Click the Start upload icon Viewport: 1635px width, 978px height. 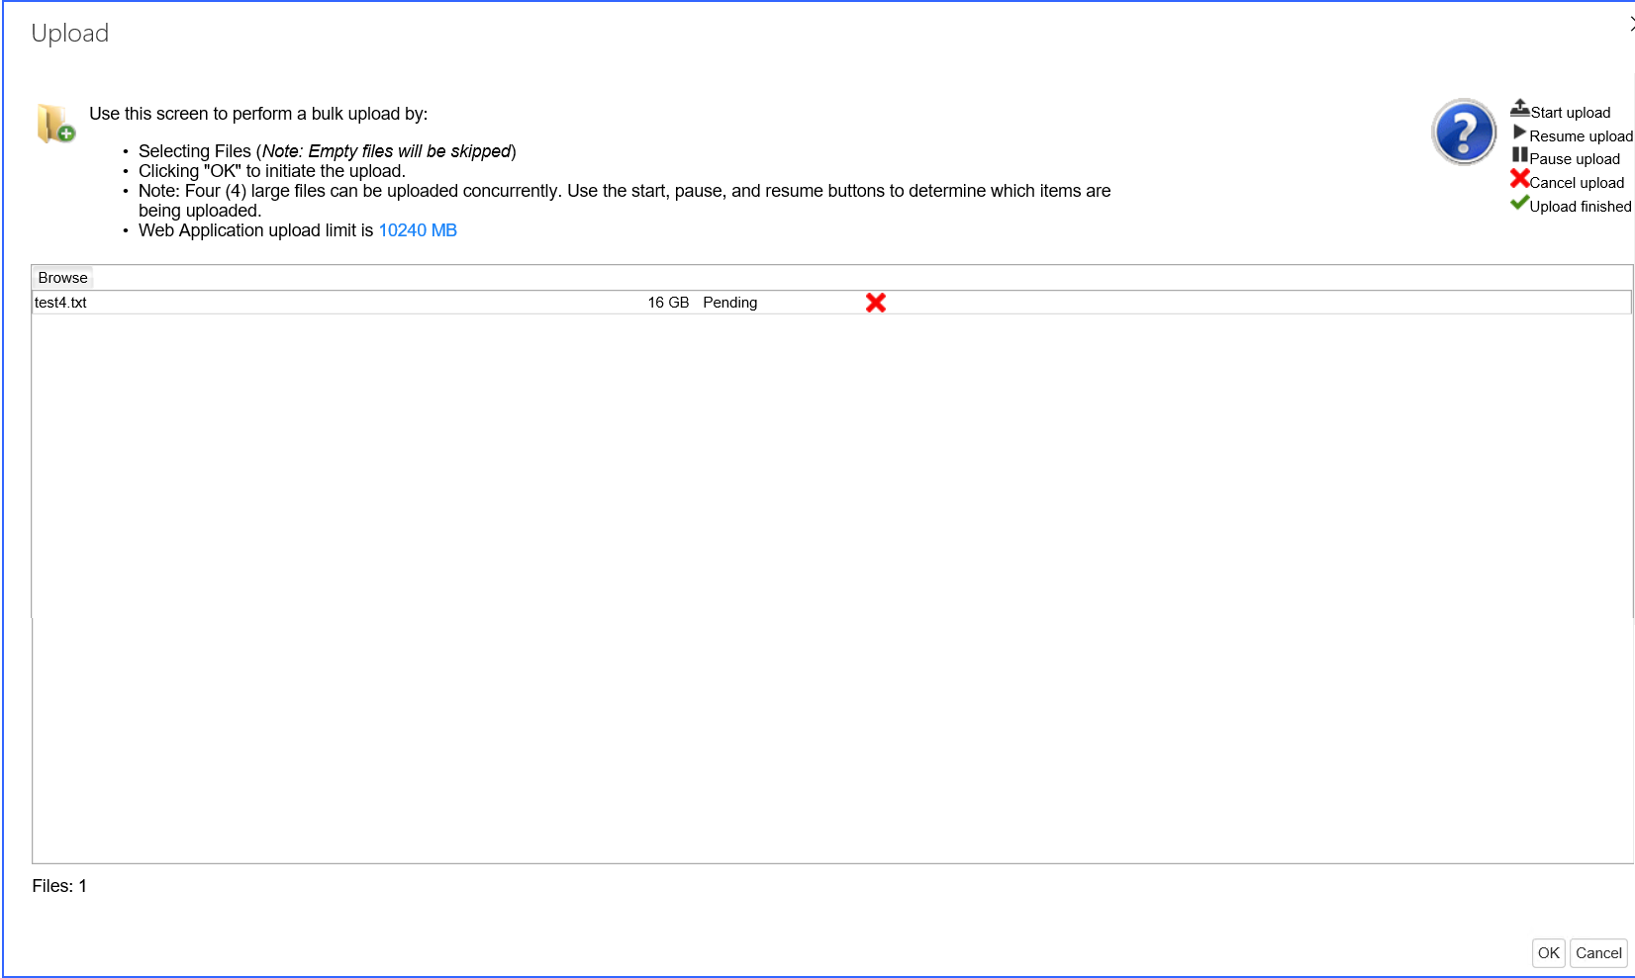point(1521,107)
